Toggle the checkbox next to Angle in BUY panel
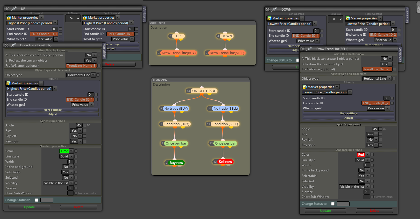 (84, 125)
